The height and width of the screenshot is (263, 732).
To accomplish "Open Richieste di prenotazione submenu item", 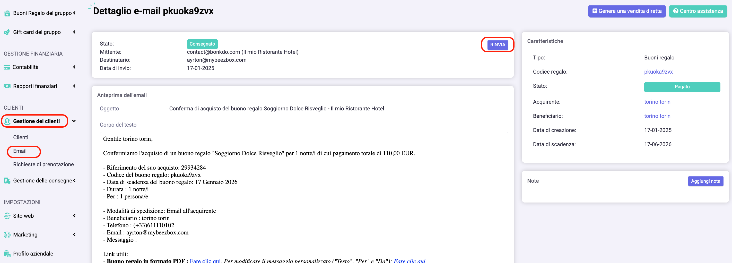I will click(43, 164).
